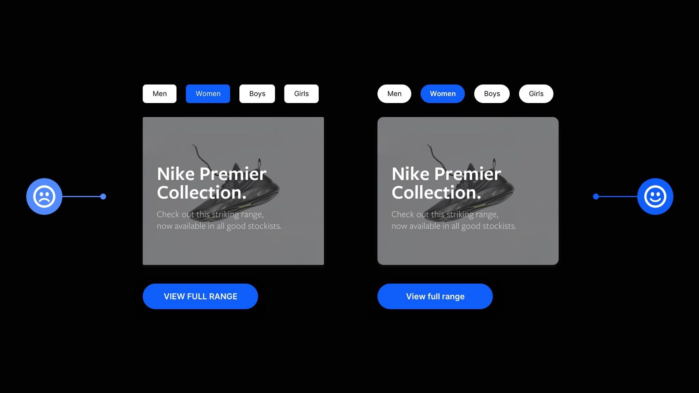Screen dimensions: 699x393
Task: Expand the Girls dropdown left panel
Action: coord(301,94)
